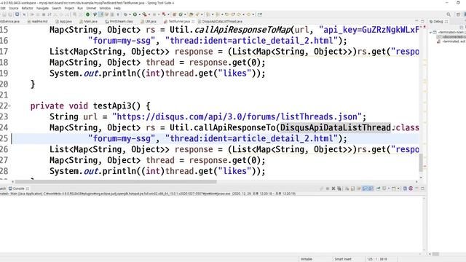
Task: Toggle Scroll Lock in Console toolbar
Action: tap(352, 188)
